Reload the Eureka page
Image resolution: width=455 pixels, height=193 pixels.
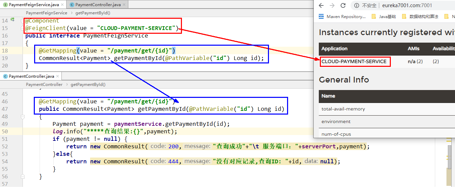343,5
